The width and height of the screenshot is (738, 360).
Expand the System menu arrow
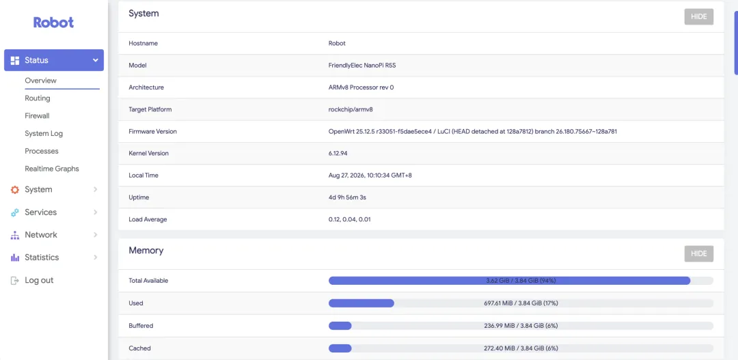click(x=96, y=190)
